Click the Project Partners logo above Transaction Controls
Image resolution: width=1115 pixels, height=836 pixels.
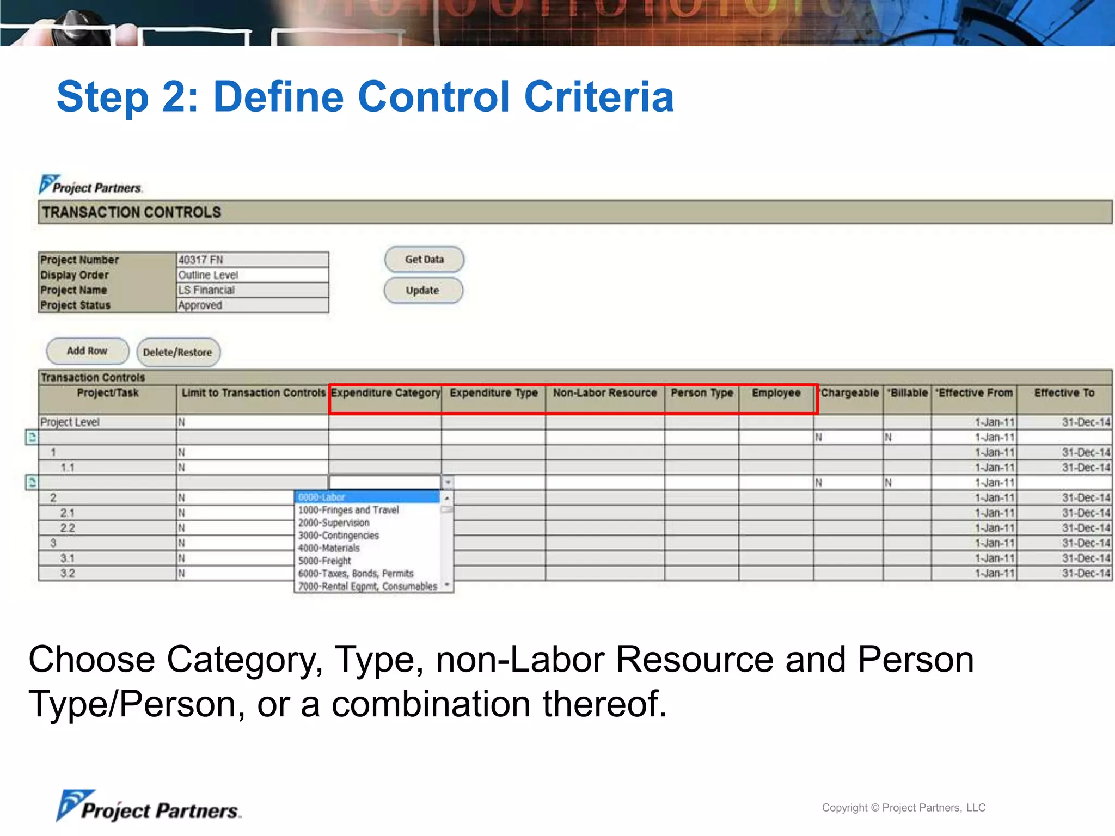[x=91, y=185]
